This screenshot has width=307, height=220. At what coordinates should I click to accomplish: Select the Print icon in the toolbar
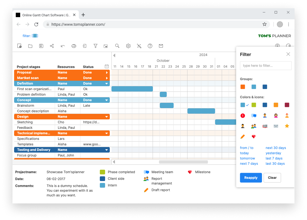(x=74, y=46)
